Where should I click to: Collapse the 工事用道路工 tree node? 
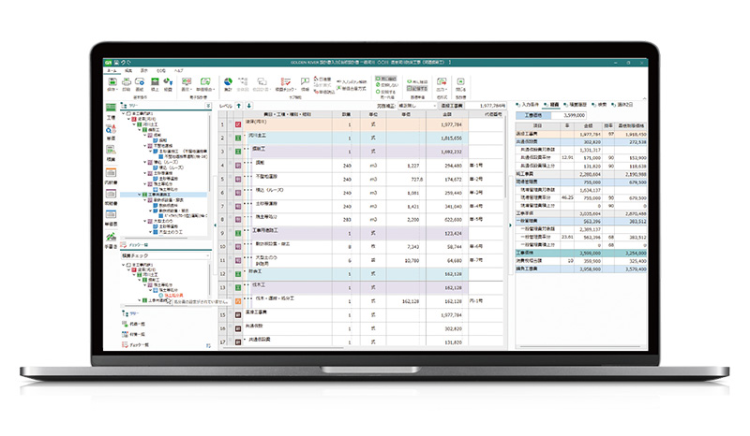tap(137, 194)
